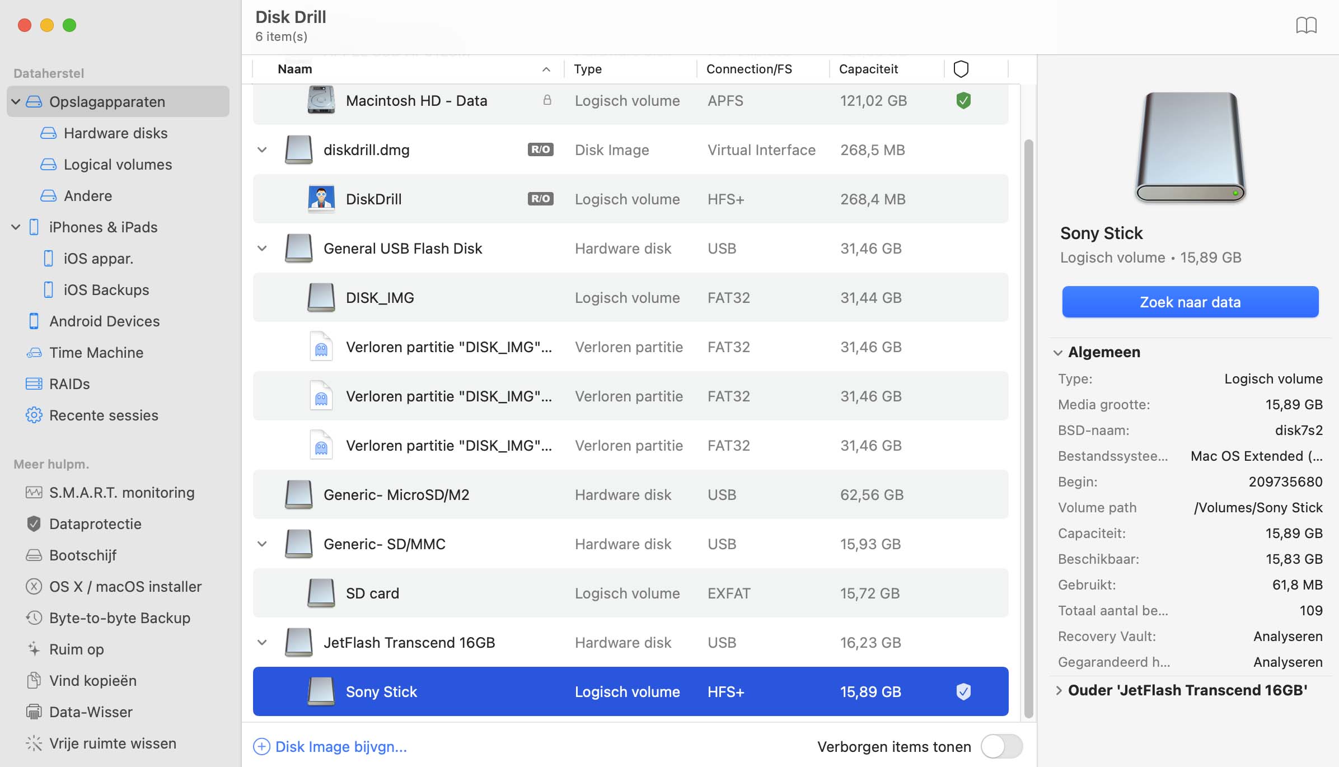Viewport: 1339px width, 767px height.
Task: Click the protection shield column header icon
Action: tap(961, 69)
